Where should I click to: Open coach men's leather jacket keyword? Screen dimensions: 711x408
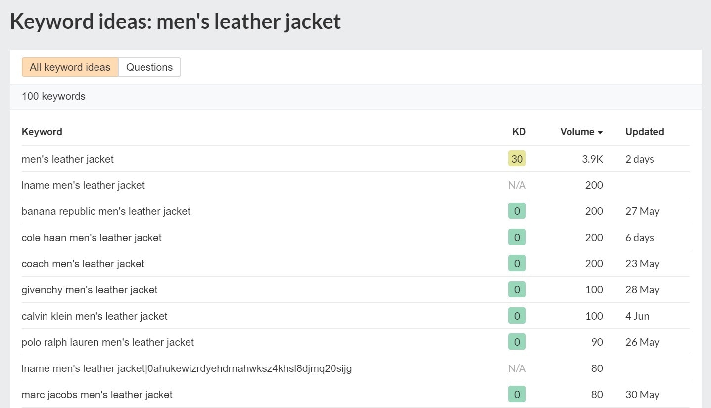click(x=83, y=264)
